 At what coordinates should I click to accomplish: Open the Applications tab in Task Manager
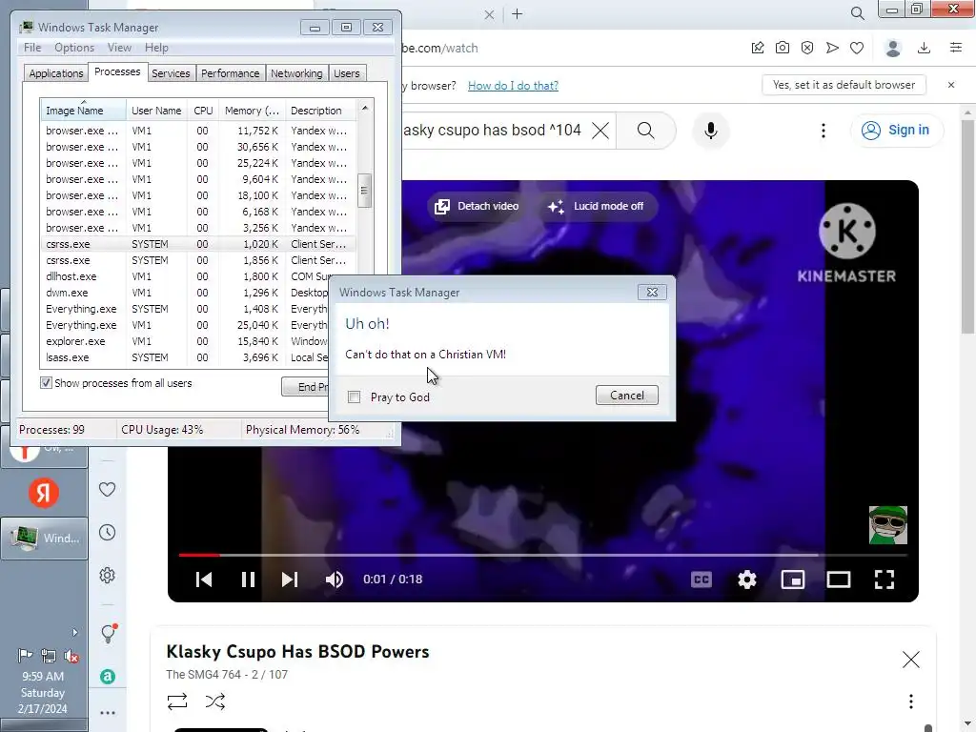click(55, 73)
